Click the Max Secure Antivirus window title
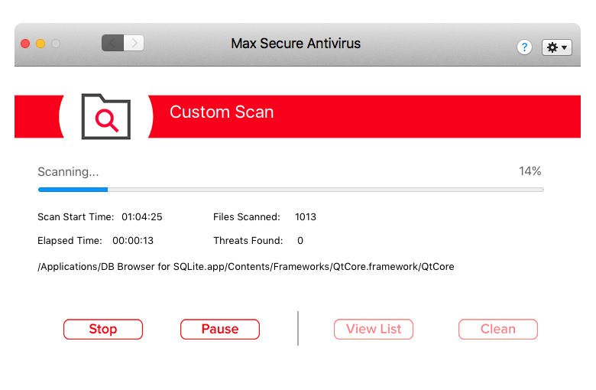The height and width of the screenshot is (390, 596). click(x=296, y=44)
